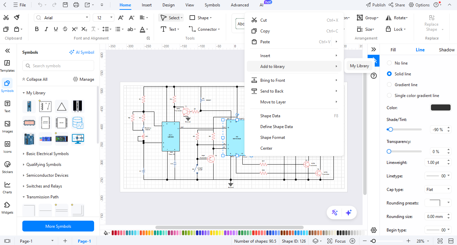The width and height of the screenshot is (457, 245).
Task: Click the AI Symbol link
Action: point(82,52)
